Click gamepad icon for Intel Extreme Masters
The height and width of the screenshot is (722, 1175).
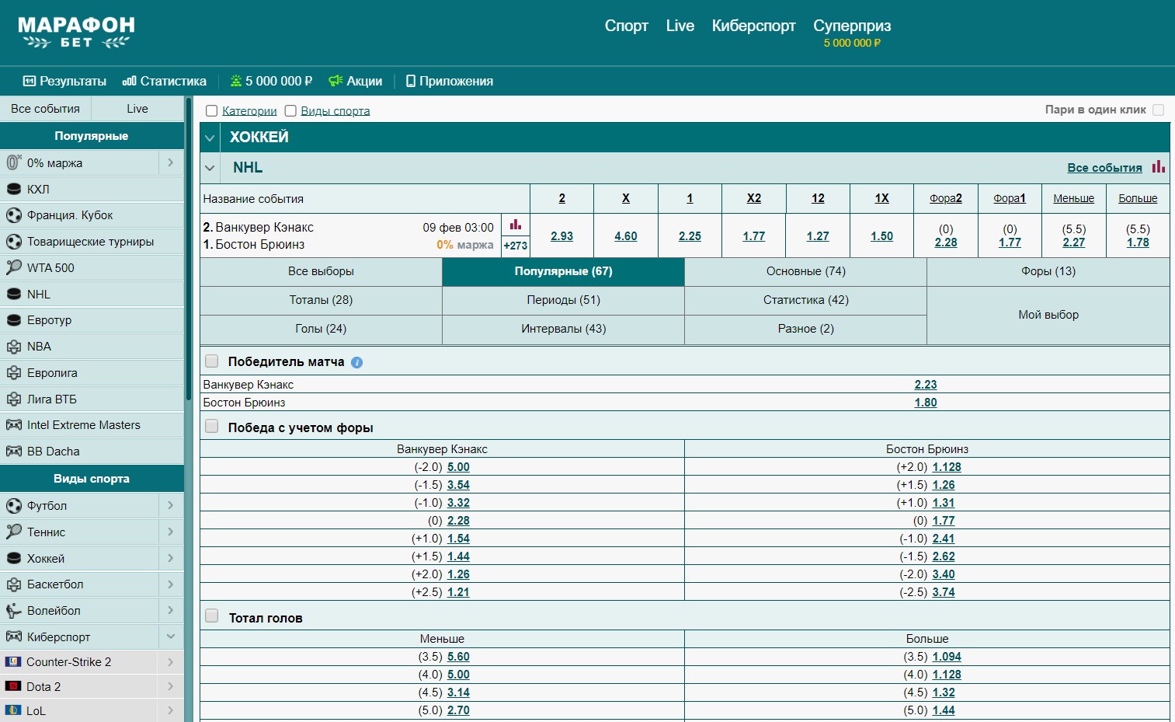(x=14, y=425)
